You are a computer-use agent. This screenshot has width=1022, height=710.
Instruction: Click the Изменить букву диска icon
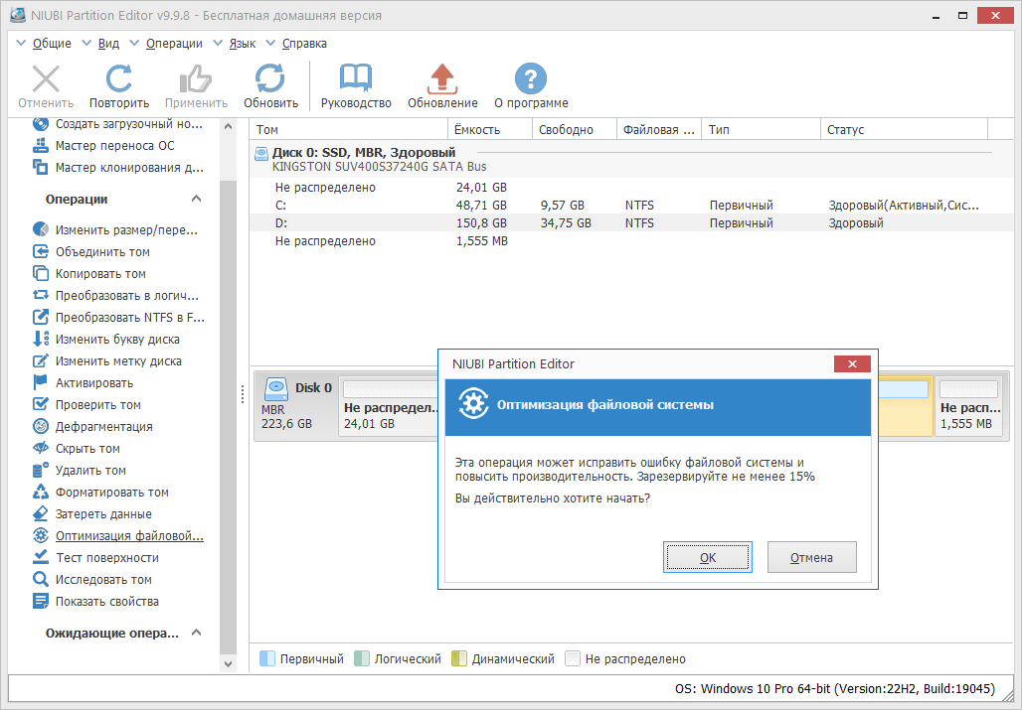point(41,339)
